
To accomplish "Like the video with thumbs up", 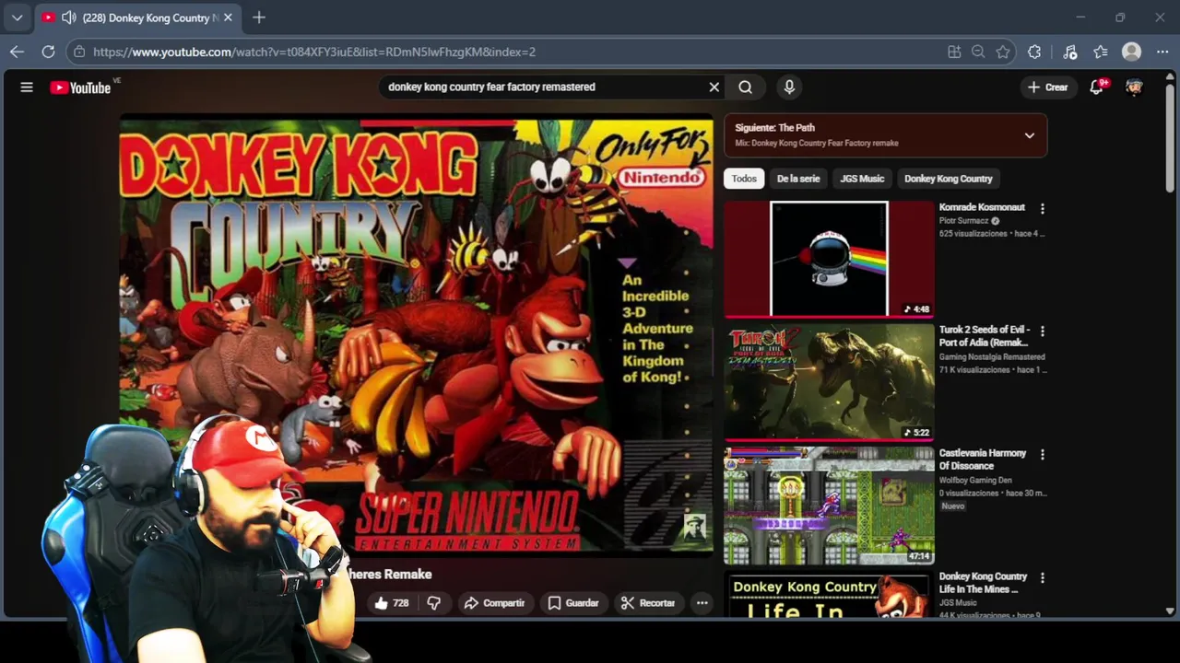I will (392, 603).
